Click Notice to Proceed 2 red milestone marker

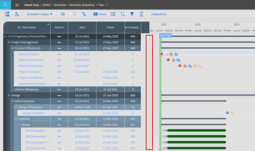tap(180, 65)
